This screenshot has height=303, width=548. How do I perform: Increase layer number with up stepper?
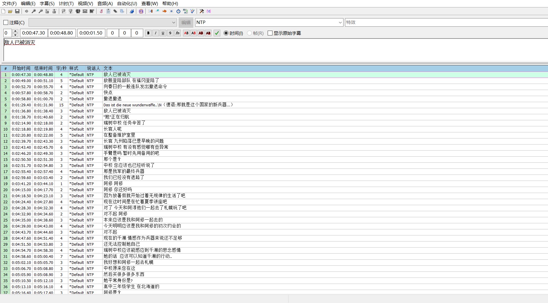click(15, 31)
